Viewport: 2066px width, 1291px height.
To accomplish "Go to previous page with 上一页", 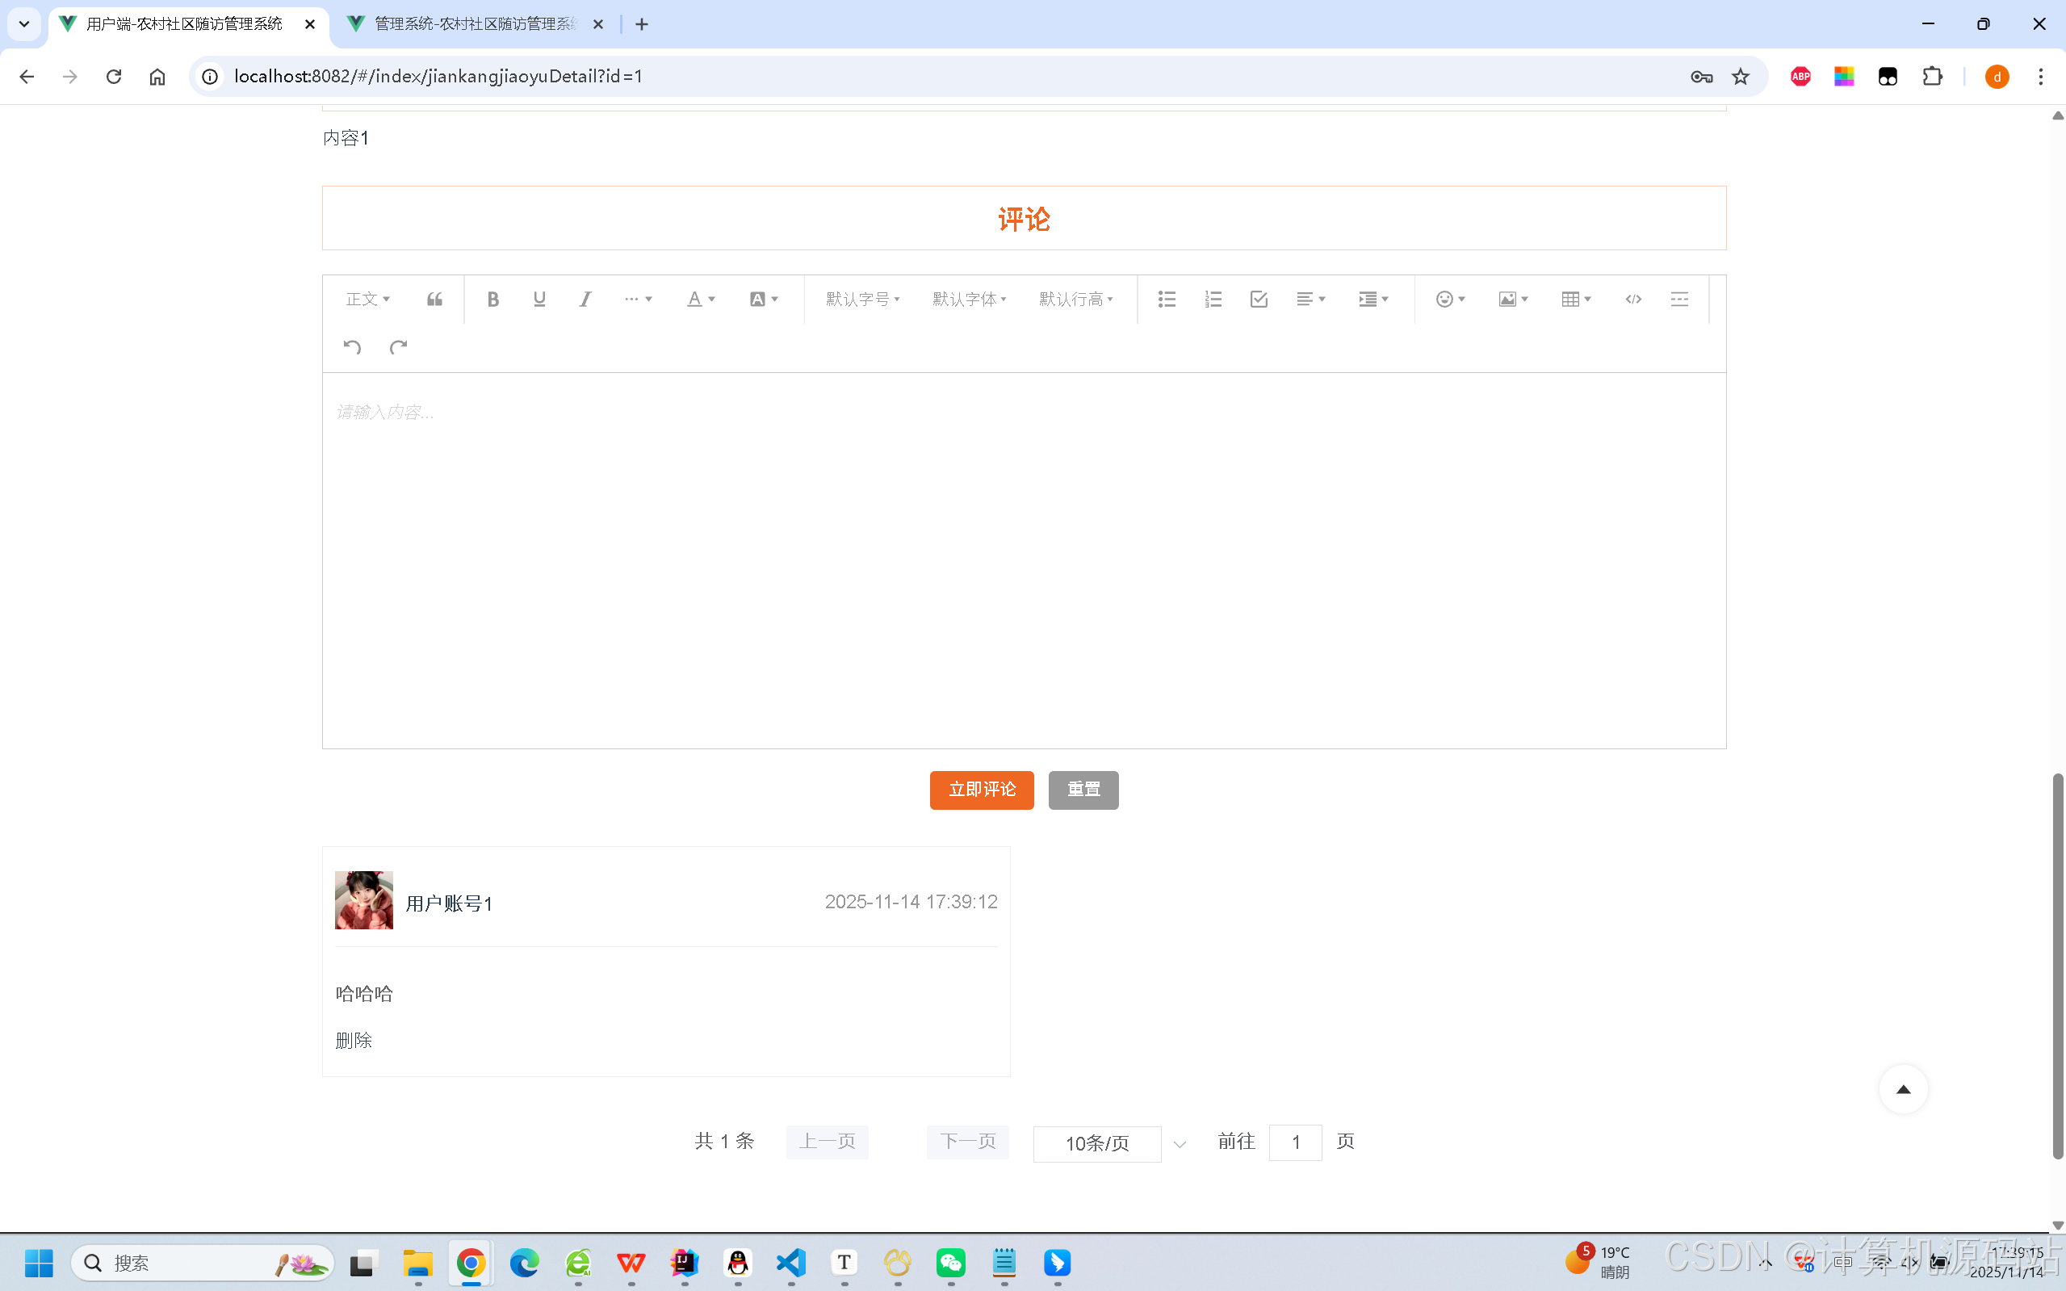I will 828,1142.
